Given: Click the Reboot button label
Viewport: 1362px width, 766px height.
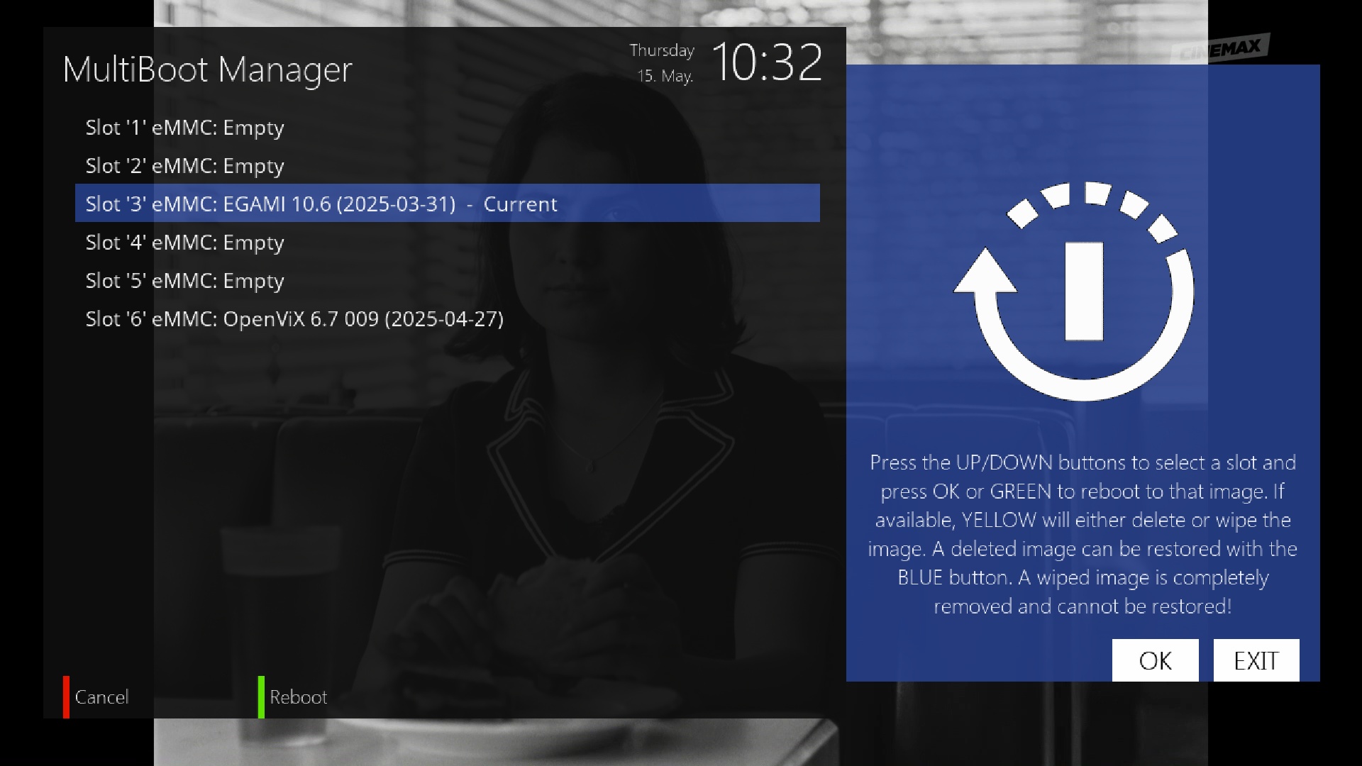Looking at the screenshot, I should 298,697.
